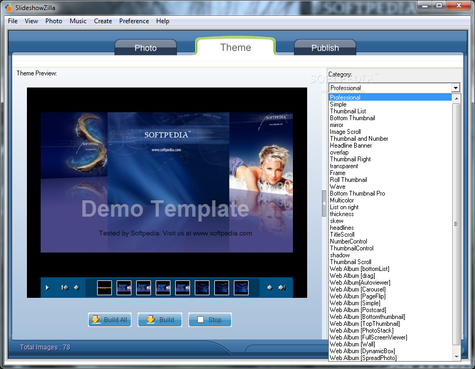The height and width of the screenshot is (369, 475).
Task: Select transparent option in list
Action: [x=390, y=166]
